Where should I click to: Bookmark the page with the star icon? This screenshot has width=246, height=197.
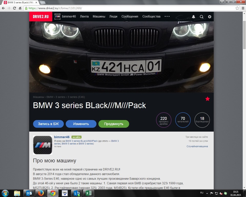click(x=237, y=8)
